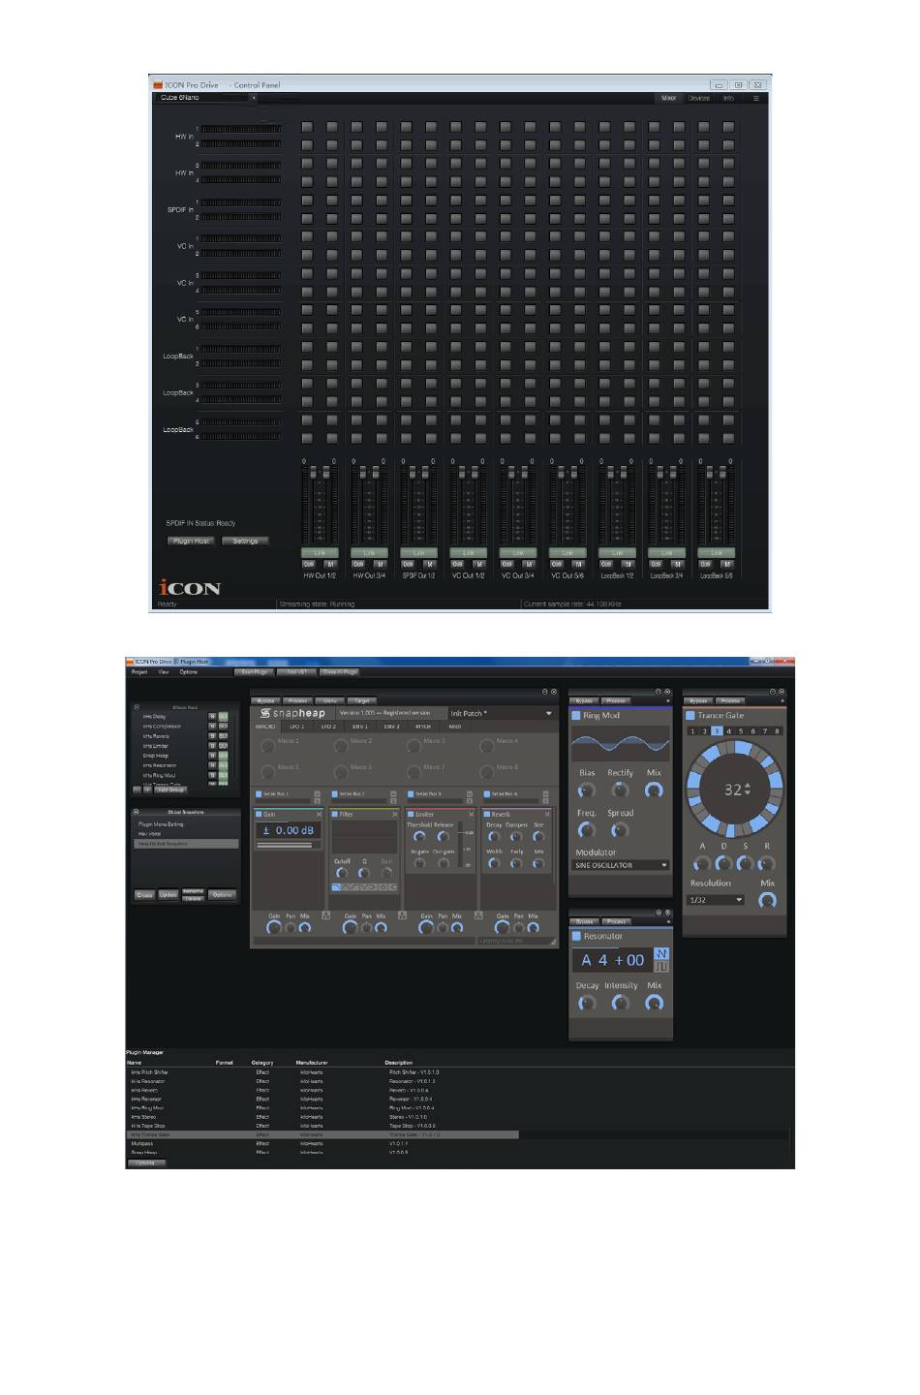The width and height of the screenshot is (920, 1395).
Task: Toggle the Reverb module enable square
Action: point(487,815)
